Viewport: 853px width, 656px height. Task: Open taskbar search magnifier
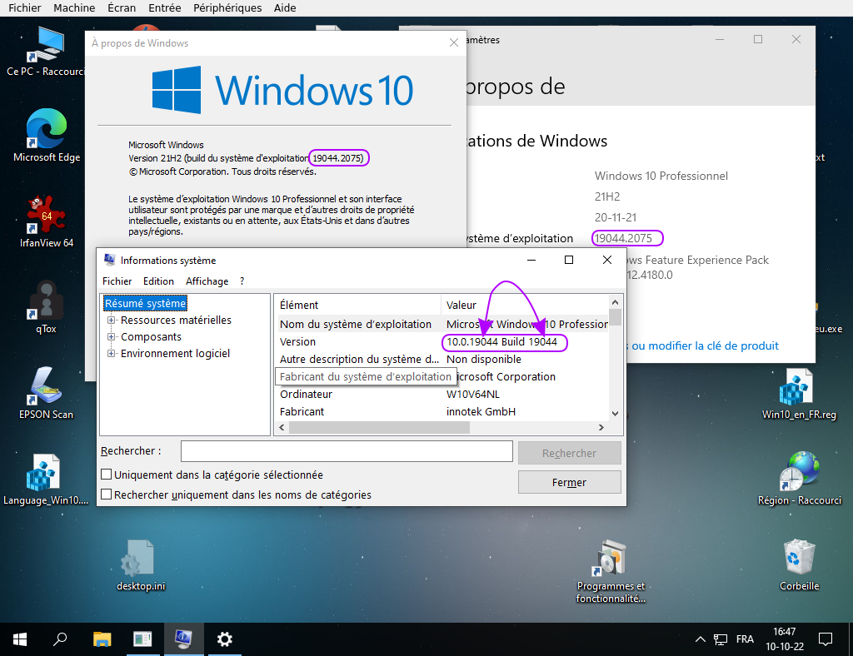click(60, 639)
